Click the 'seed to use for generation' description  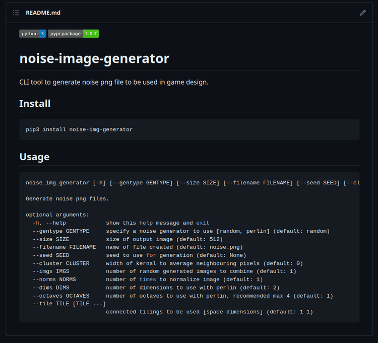point(176,255)
